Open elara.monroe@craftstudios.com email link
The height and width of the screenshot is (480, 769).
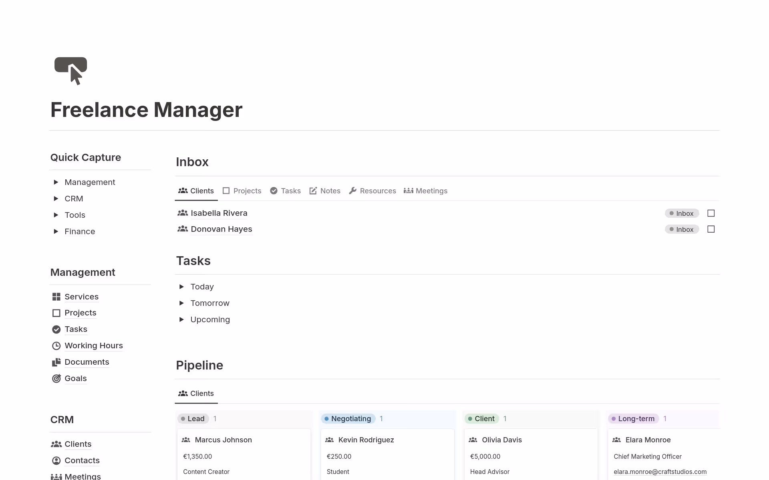(x=660, y=472)
